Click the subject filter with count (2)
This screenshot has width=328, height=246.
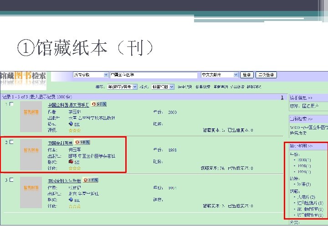306,197
